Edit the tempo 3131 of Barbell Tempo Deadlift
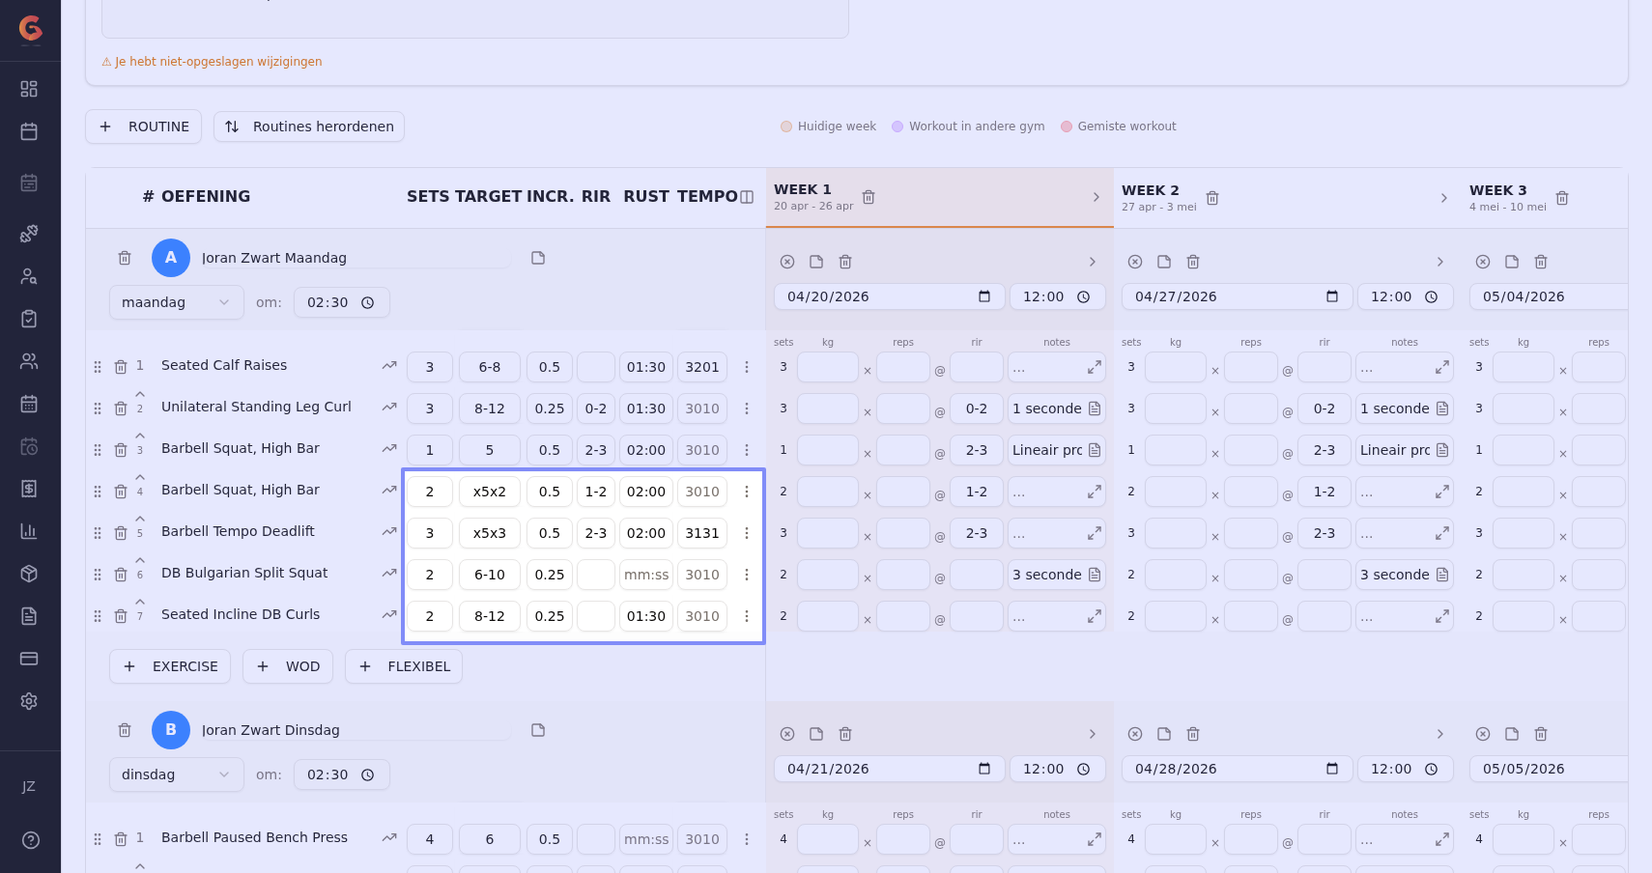Viewport: 1652px width, 873px height. click(x=702, y=533)
